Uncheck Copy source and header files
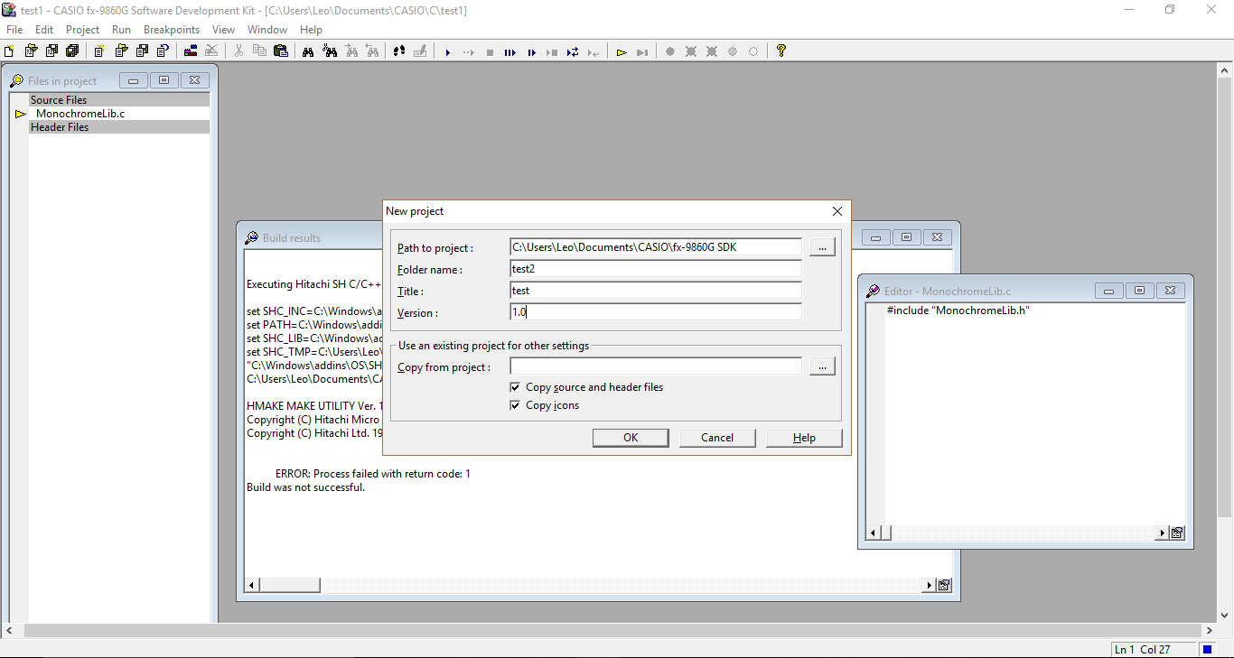 pos(515,387)
